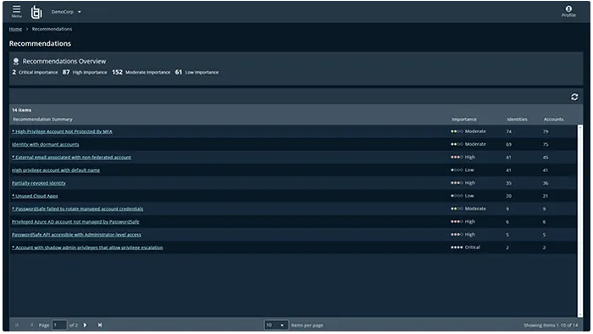Go to next page arrow
593x334 pixels.
pyautogui.click(x=85, y=325)
